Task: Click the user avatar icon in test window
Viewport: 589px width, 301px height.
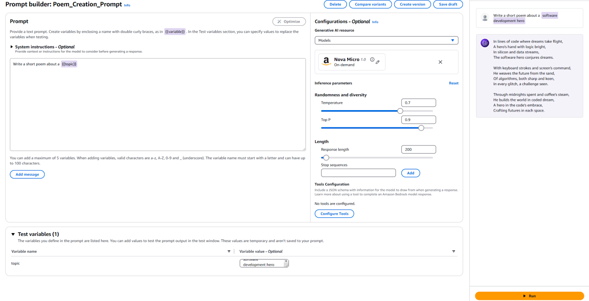Action: tap(485, 18)
